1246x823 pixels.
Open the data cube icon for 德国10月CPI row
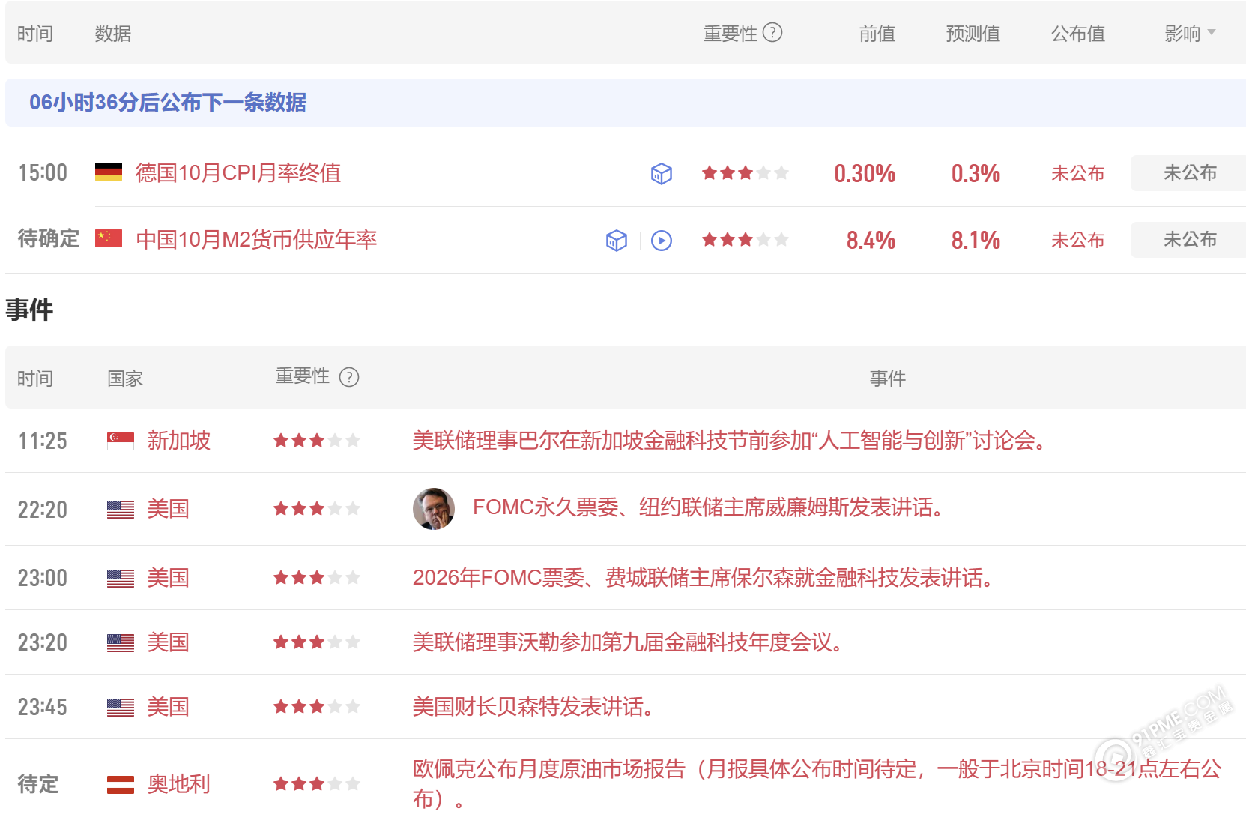click(x=660, y=173)
